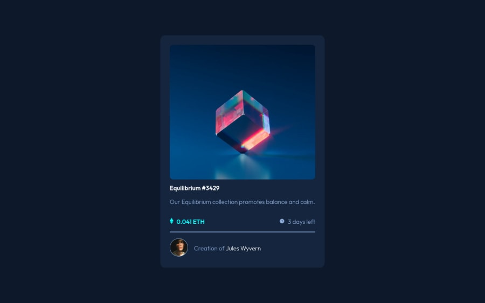This screenshot has width=485, height=303.
Task: Click the word calm in the description
Action: [308, 202]
